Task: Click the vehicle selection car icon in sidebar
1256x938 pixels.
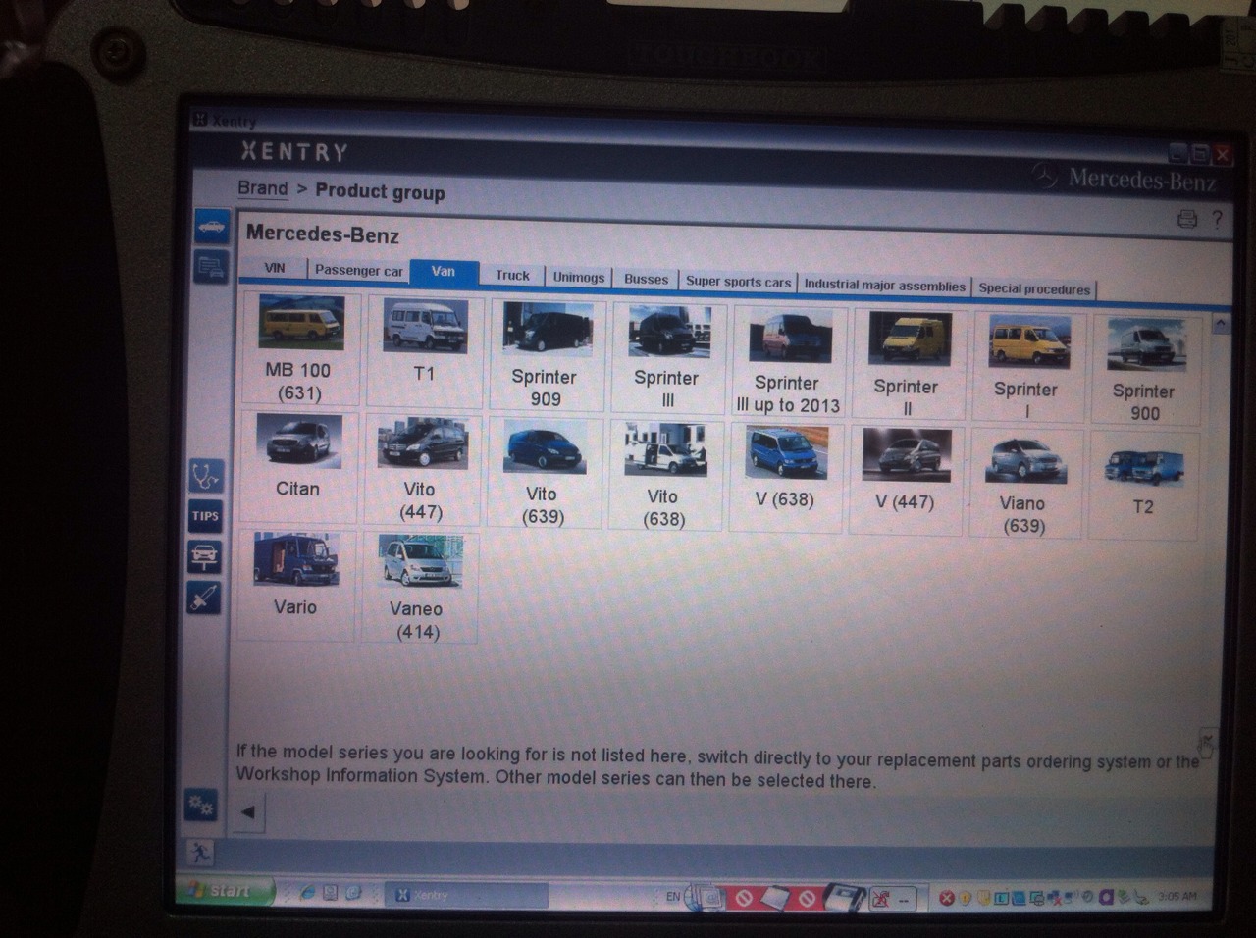Action: pyautogui.click(x=212, y=228)
